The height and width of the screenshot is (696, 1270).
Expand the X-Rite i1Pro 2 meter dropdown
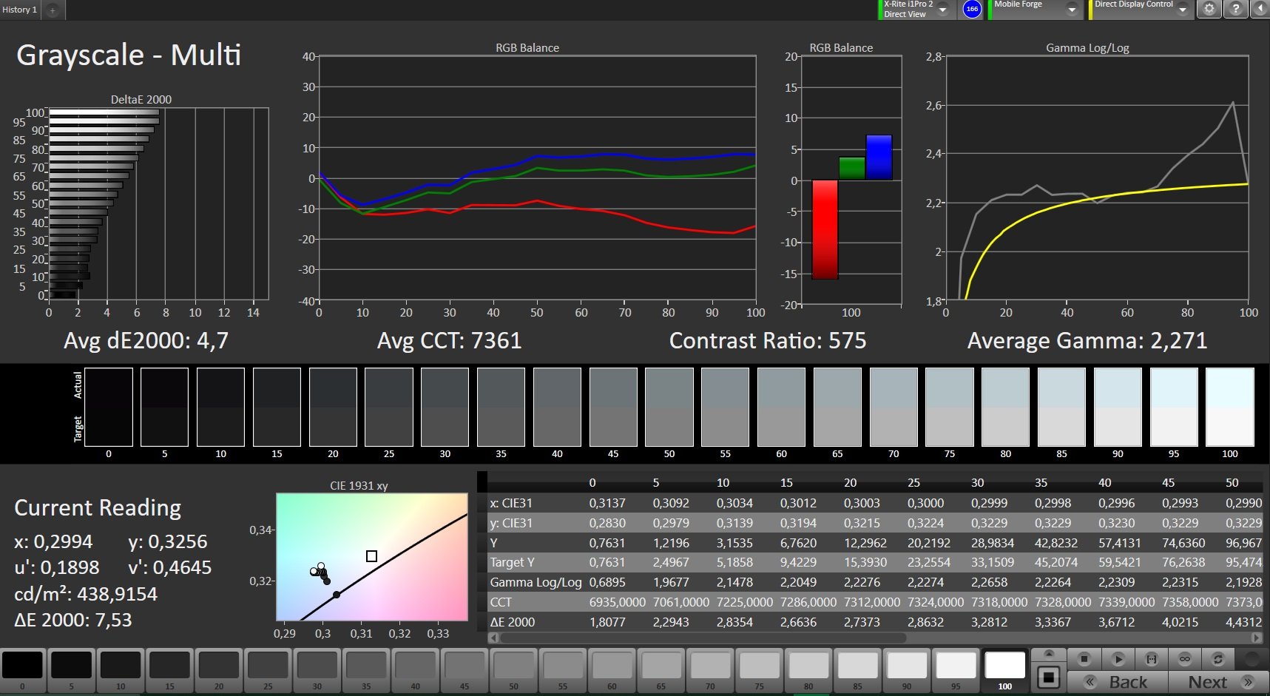tap(943, 10)
